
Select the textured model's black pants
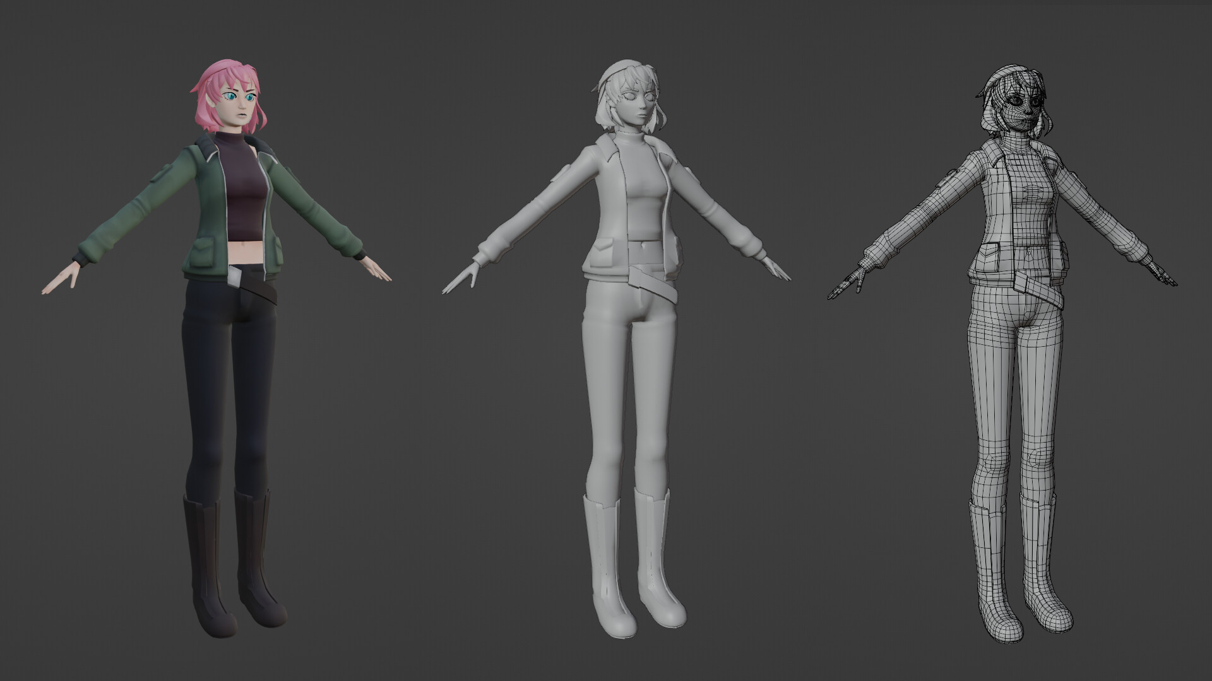point(215,378)
